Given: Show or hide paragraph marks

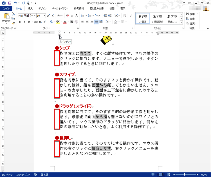Looking at the screenshot, I should (x=131, y=15).
